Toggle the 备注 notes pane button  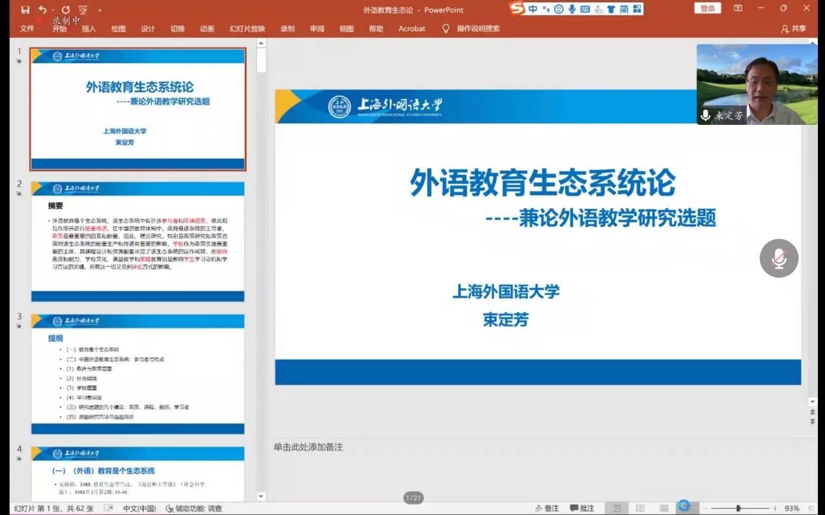tap(546, 508)
